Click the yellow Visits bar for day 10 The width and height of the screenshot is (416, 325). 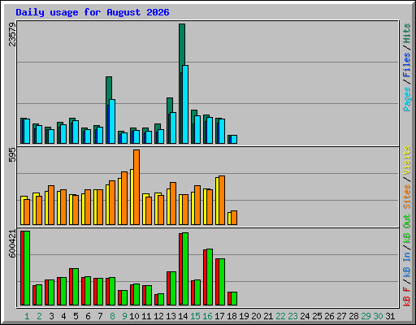132,197
